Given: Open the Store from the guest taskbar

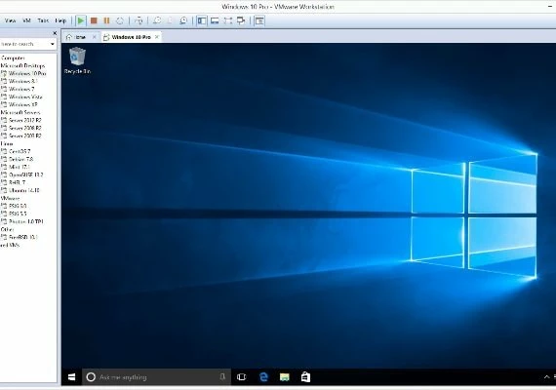Looking at the screenshot, I should coord(305,377).
